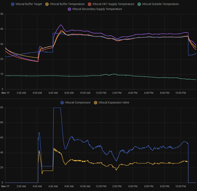Viewport: 197px width, 191px height.
Task: Click the 8:00 PM label on the compressor chart
Action: click(164, 186)
